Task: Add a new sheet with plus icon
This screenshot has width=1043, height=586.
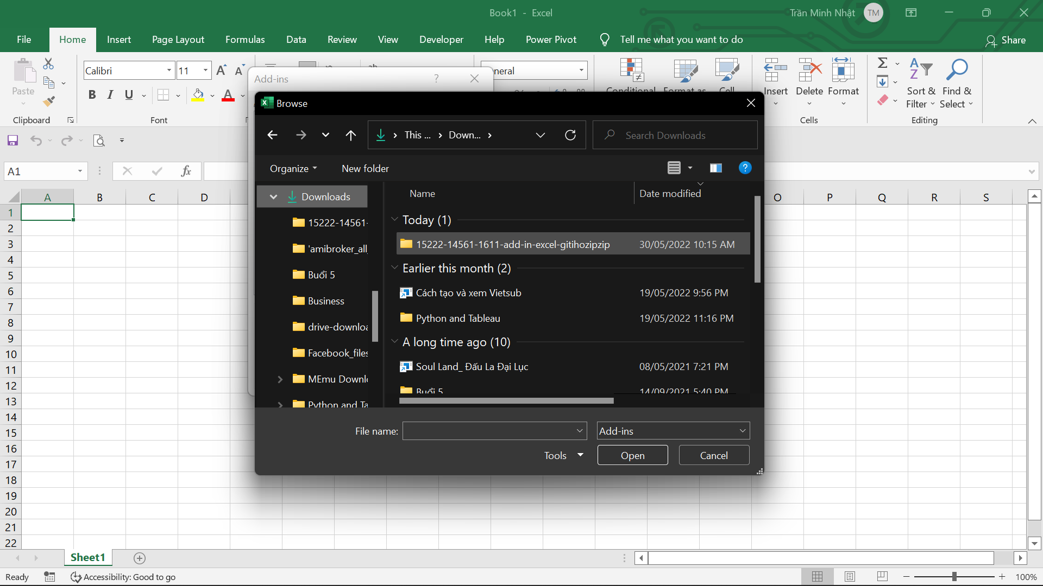Action: point(140,558)
